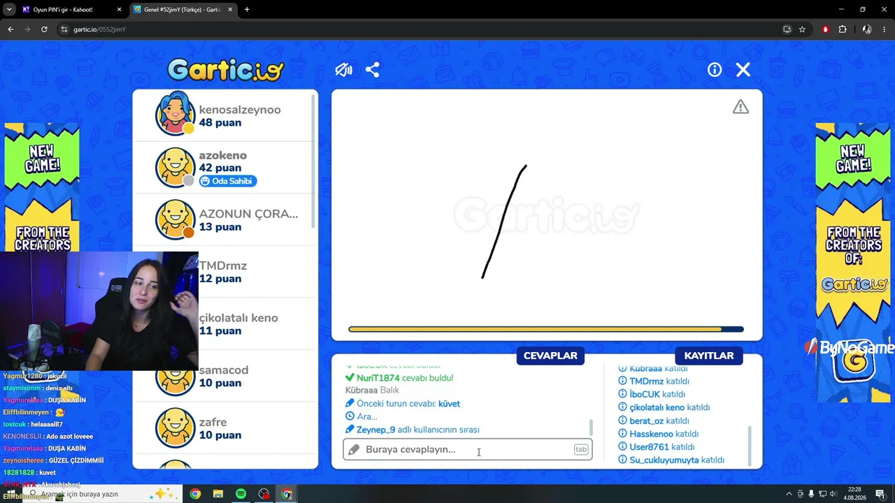Screen dimensions: 895x503
Task: Click the tab key hint in answer field
Action: click(581, 449)
